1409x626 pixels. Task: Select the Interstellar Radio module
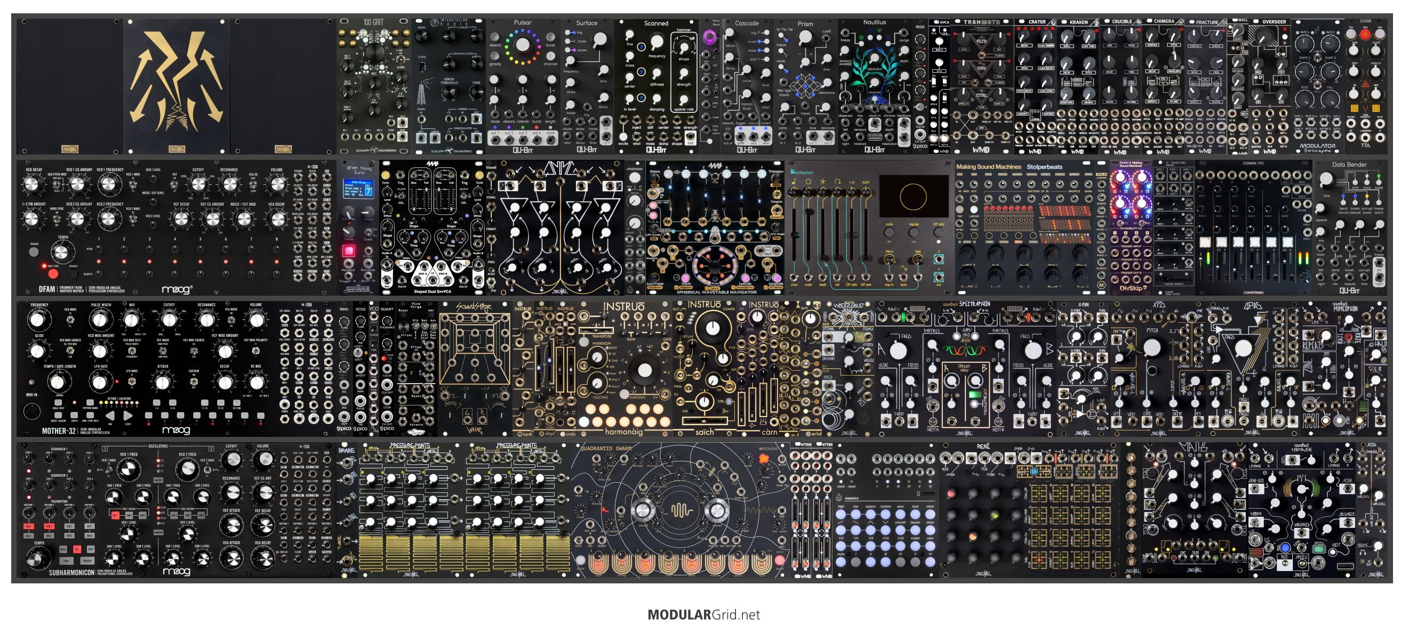(x=449, y=86)
